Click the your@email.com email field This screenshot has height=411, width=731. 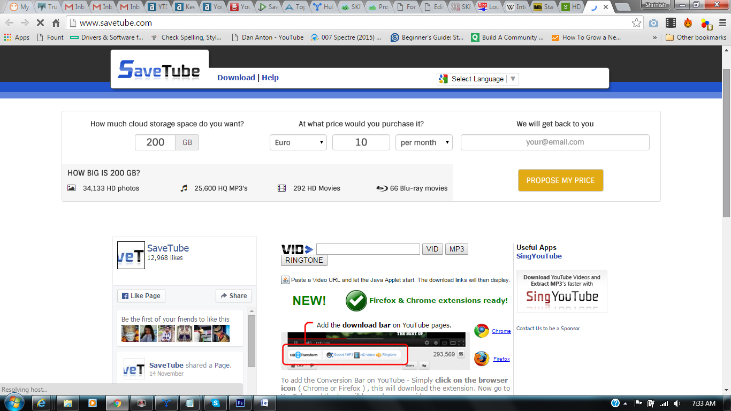(555, 142)
